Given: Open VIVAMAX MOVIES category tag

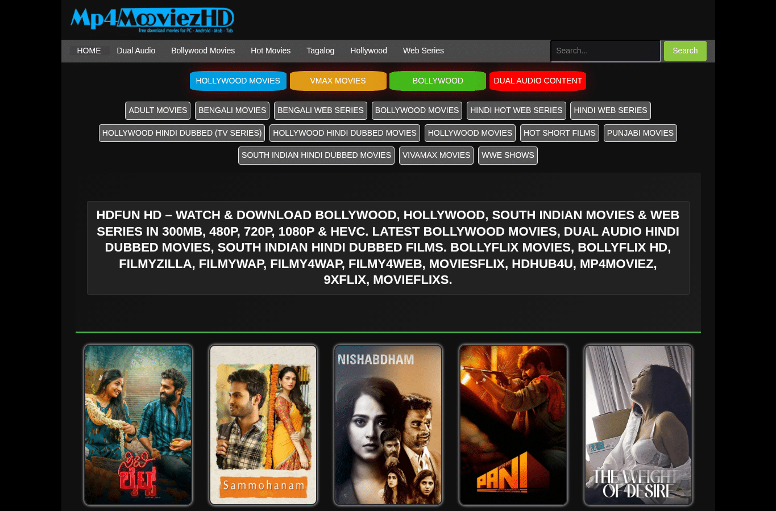Looking at the screenshot, I should 436,156.
